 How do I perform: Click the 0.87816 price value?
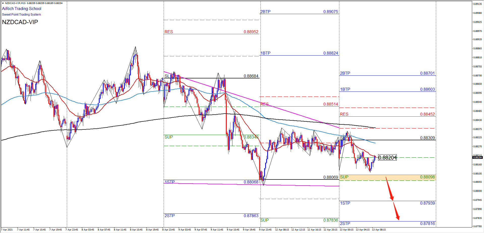(x=428, y=223)
